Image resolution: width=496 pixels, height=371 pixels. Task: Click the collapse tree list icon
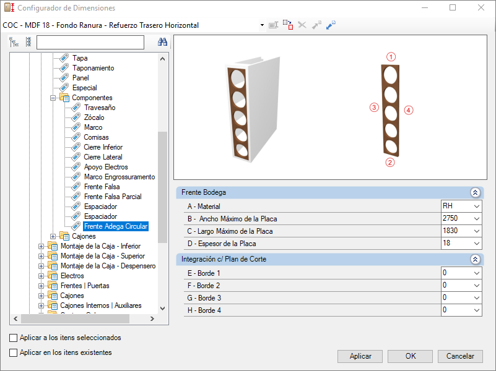pos(28,42)
